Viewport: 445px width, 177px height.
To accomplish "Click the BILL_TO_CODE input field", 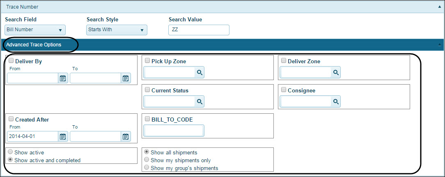I will [x=174, y=131].
